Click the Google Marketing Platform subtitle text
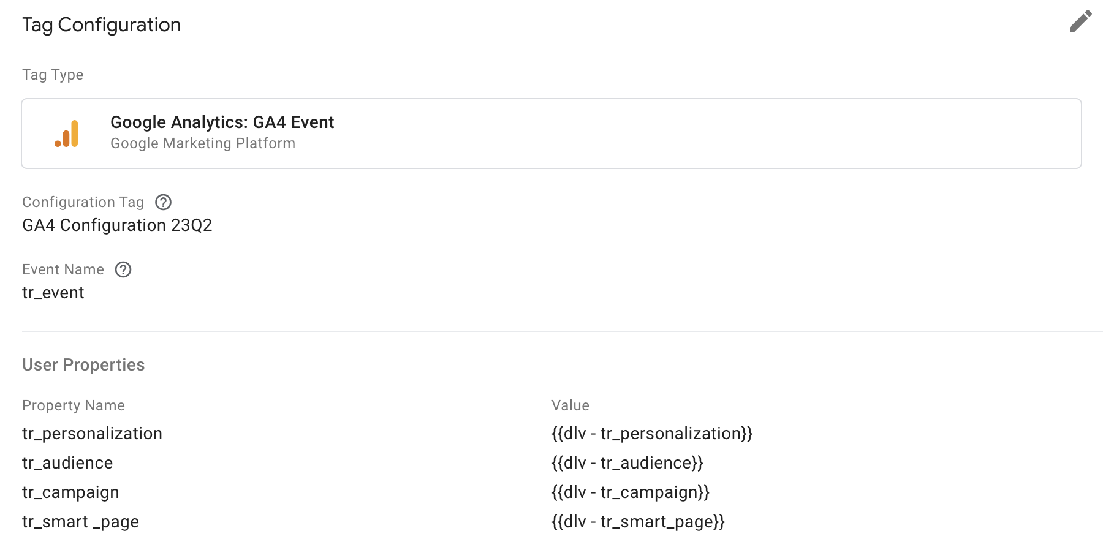 (203, 143)
